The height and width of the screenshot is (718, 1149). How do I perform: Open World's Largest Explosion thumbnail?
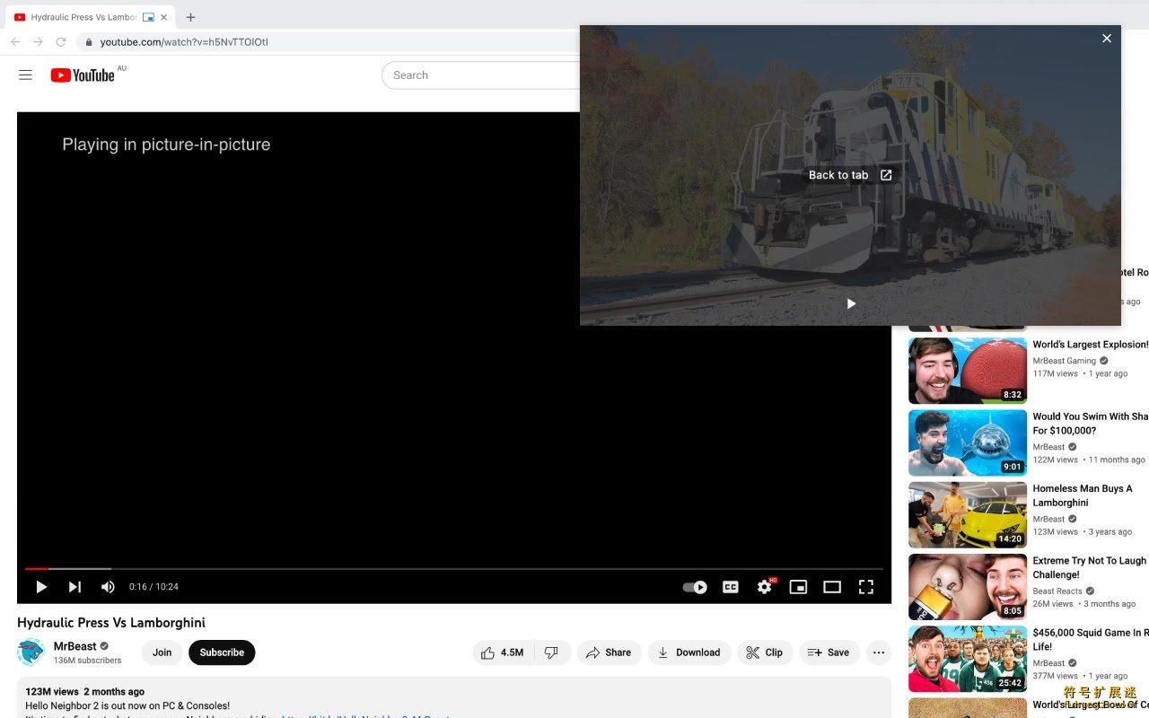pos(968,371)
